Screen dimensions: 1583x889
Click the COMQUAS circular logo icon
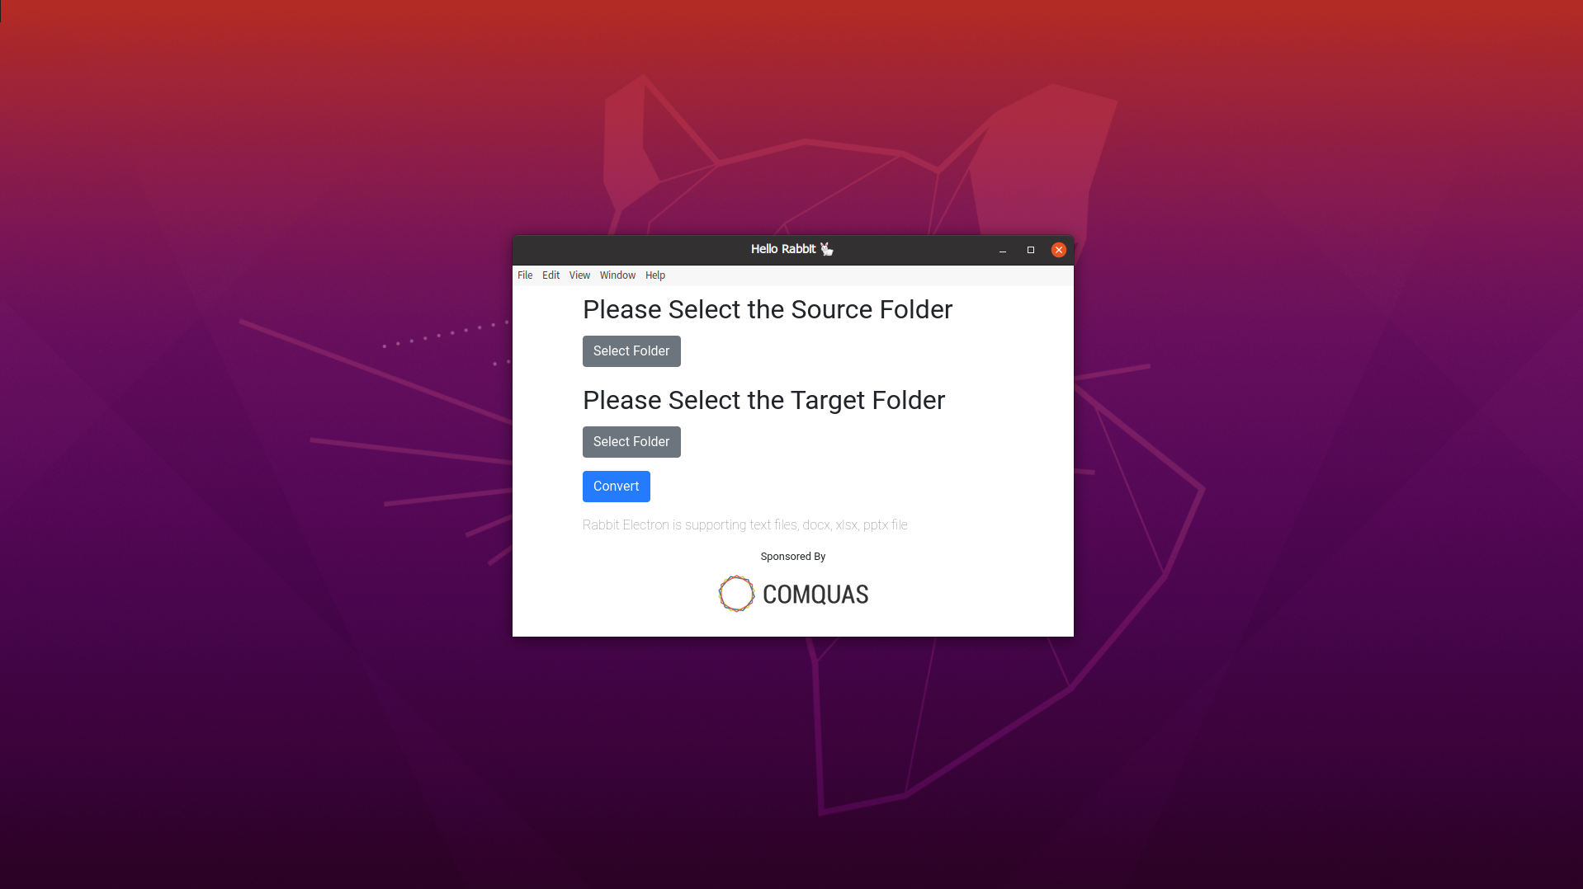[x=736, y=594]
